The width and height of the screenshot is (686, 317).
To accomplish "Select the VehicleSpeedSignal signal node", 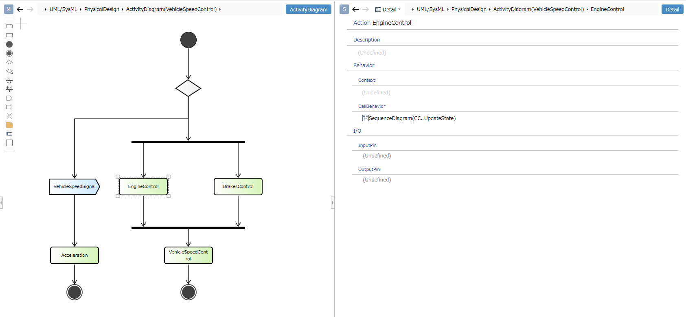I will coord(75,186).
